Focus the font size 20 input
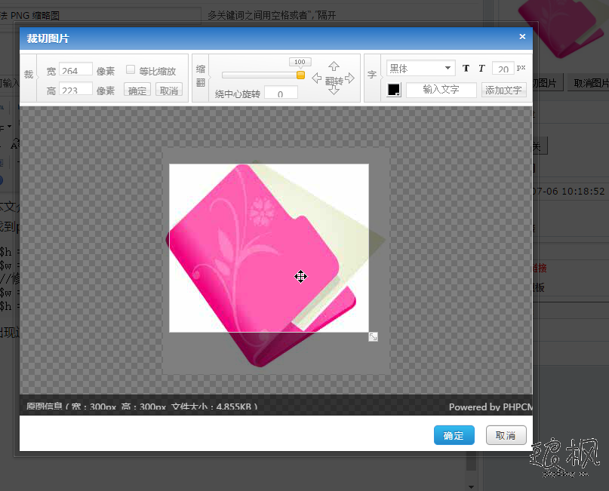This screenshot has height=491, width=609. [x=503, y=69]
